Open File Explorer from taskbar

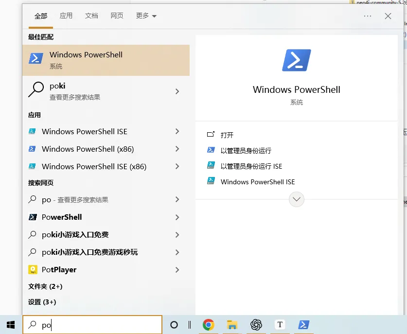[232, 325]
